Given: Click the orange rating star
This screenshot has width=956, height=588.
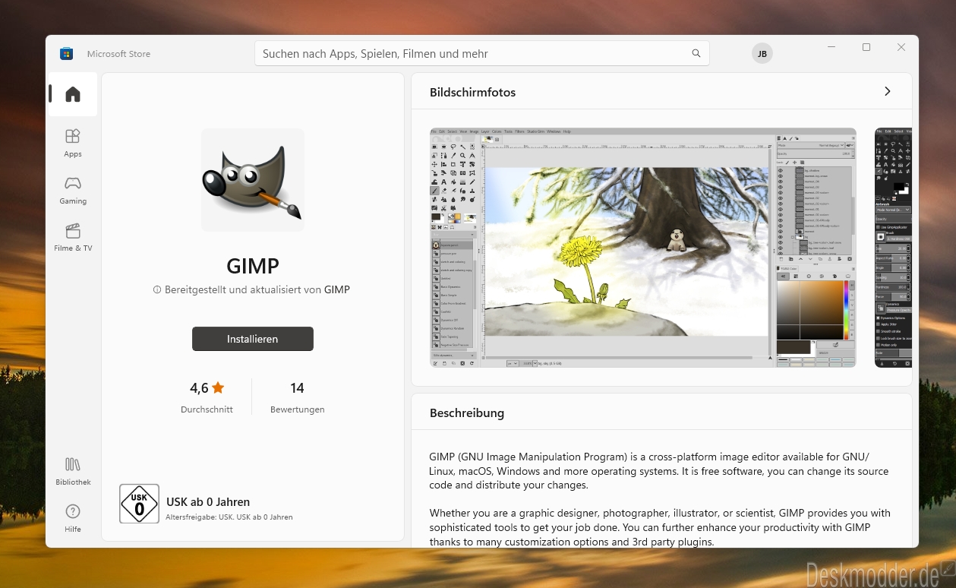Looking at the screenshot, I should (x=218, y=387).
